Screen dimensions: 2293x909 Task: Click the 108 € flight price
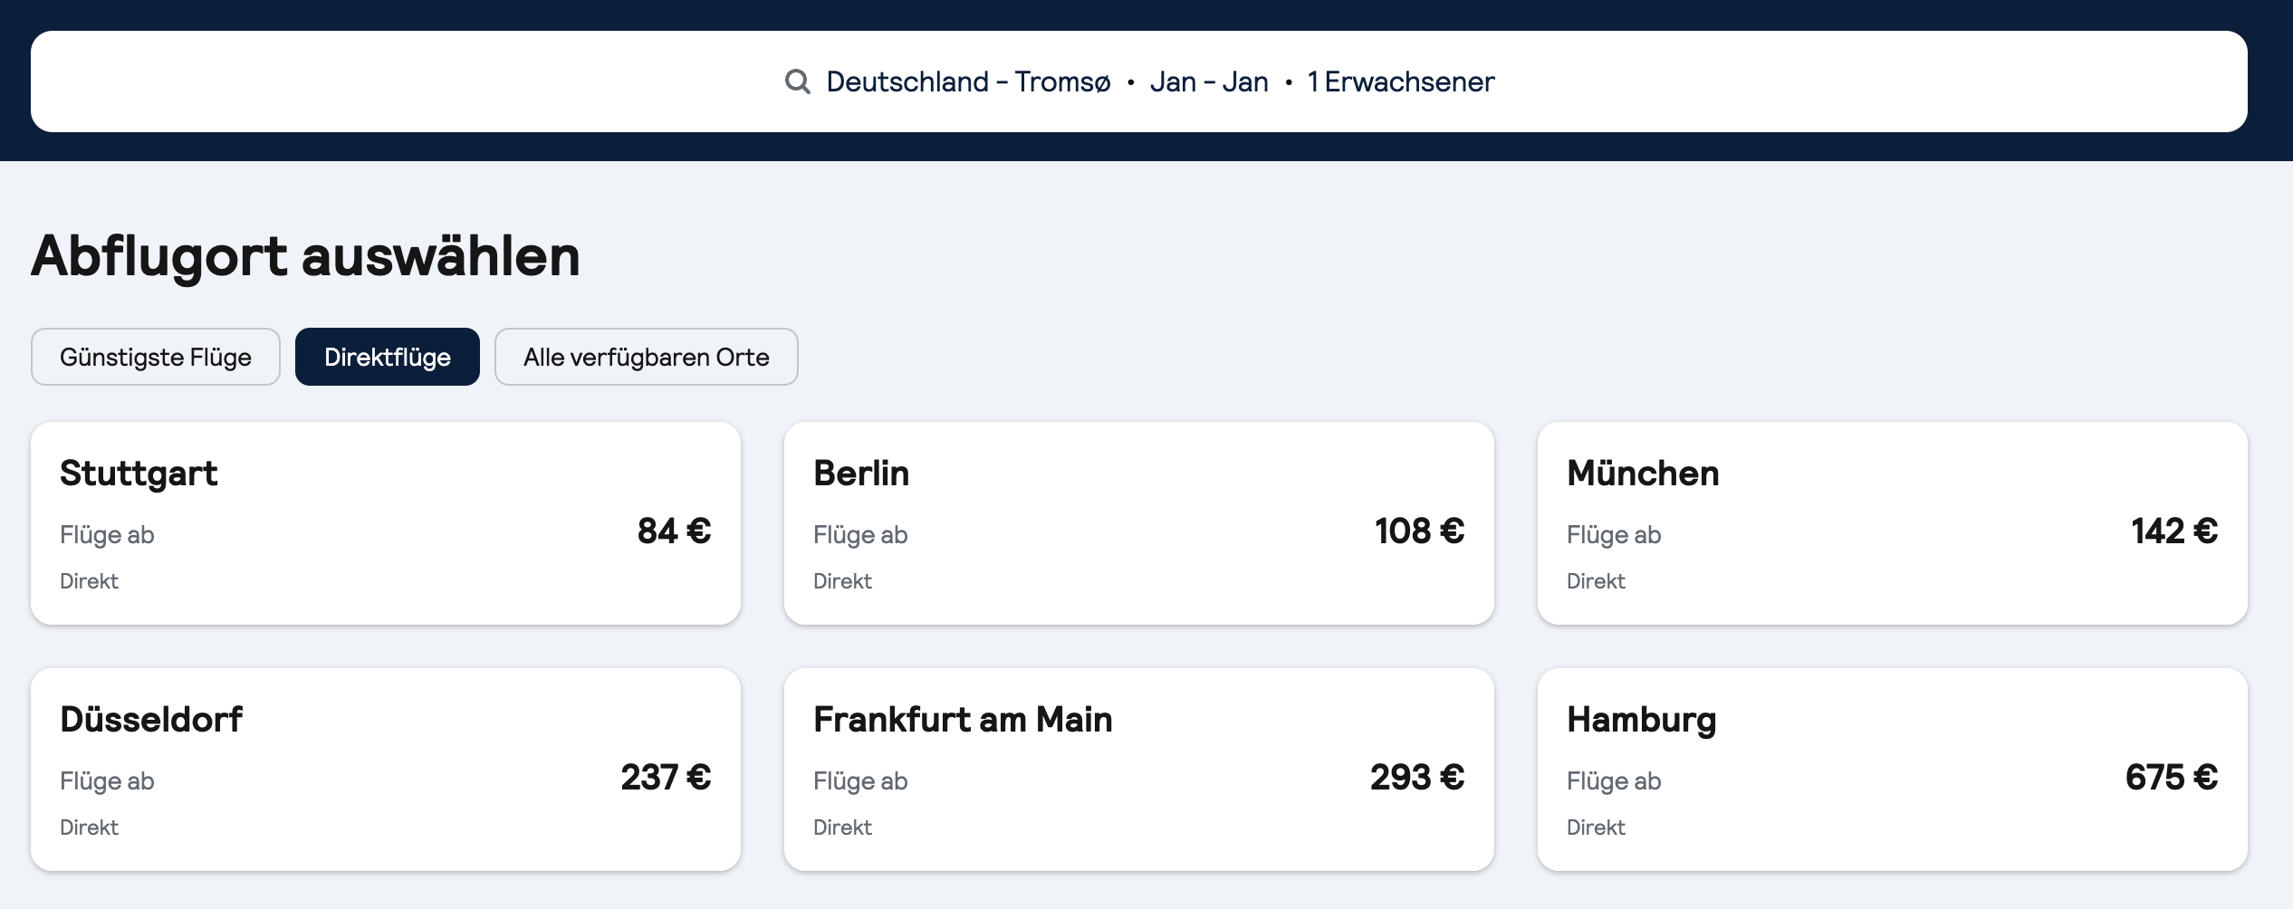[x=1419, y=531]
